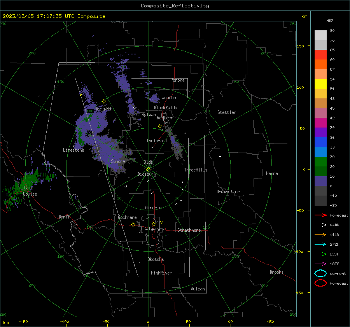350x327 pixels.
Task: Click the Brooks city label
Action: tap(276, 272)
